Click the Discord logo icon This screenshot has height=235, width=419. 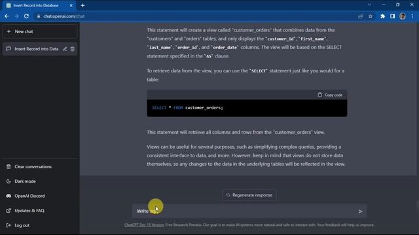(x=9, y=196)
